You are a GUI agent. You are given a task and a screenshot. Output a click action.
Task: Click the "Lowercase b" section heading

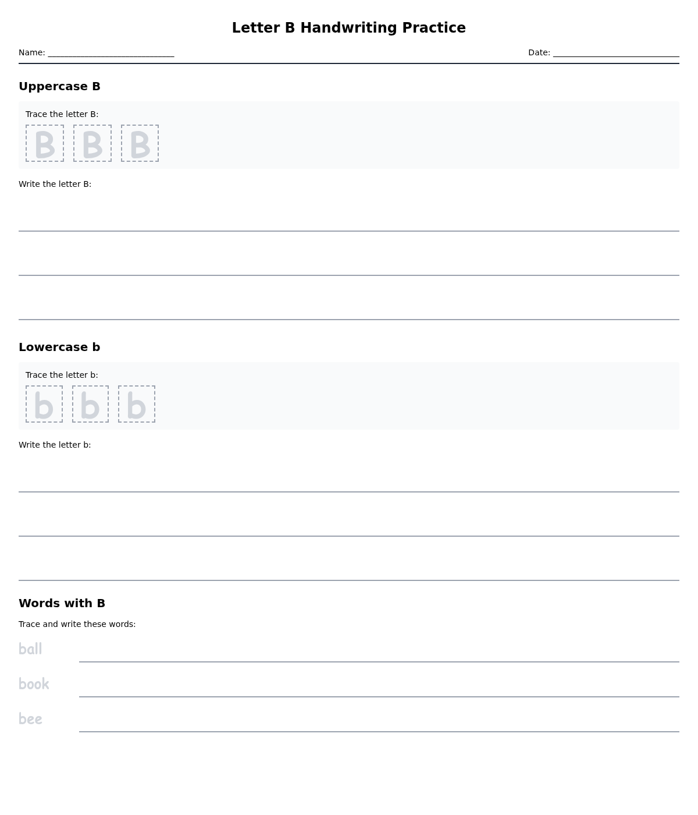59,347
